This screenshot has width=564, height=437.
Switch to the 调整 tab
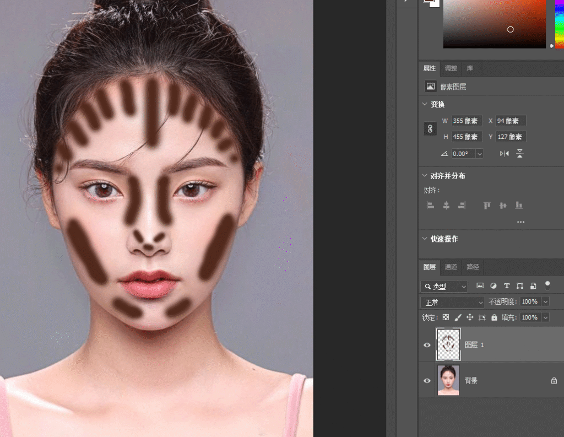coord(451,68)
